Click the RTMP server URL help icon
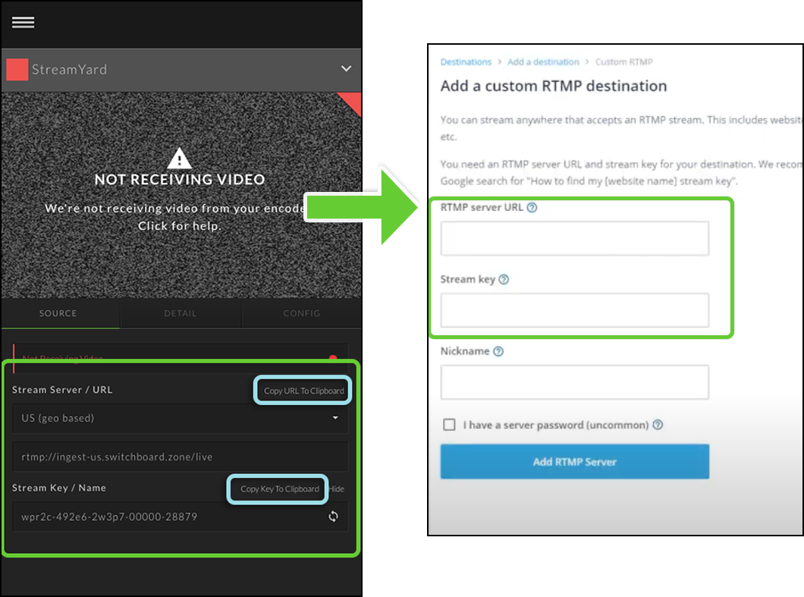The width and height of the screenshot is (804, 597). [x=532, y=208]
